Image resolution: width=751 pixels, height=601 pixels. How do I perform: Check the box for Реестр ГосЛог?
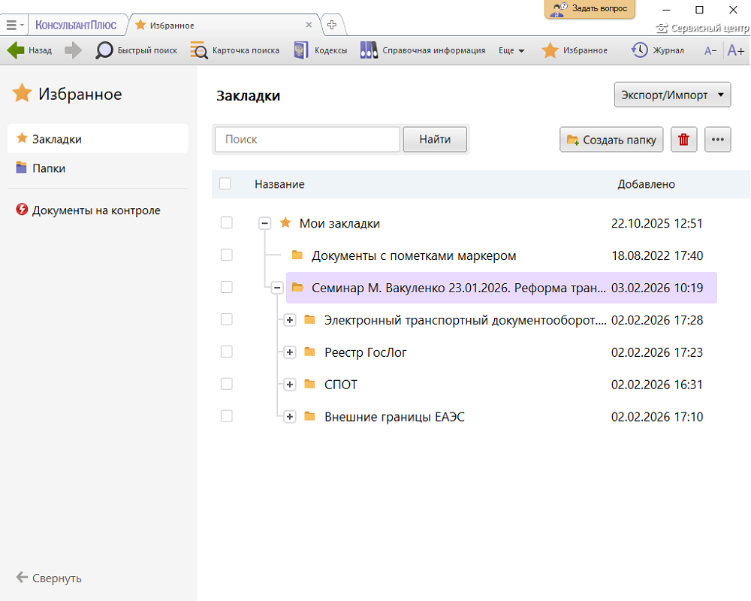227,352
